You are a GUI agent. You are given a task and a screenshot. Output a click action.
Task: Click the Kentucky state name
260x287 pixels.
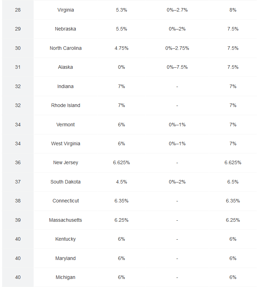tap(66, 239)
